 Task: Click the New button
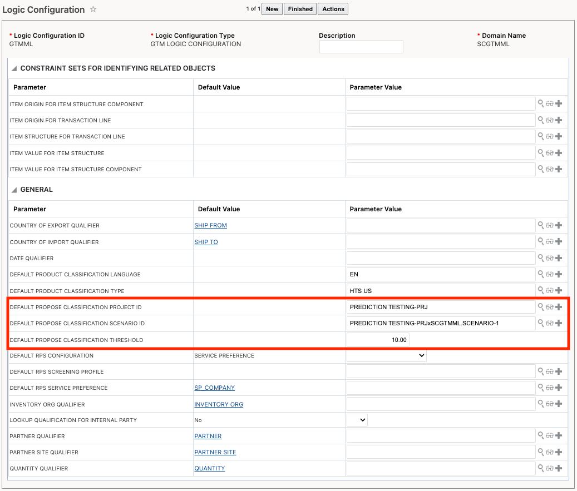(x=272, y=9)
